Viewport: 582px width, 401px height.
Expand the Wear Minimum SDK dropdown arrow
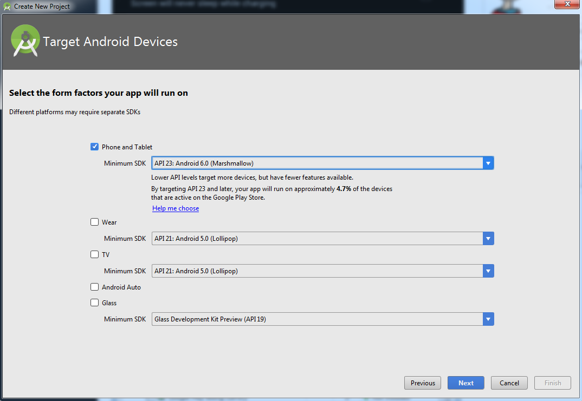[x=488, y=239]
